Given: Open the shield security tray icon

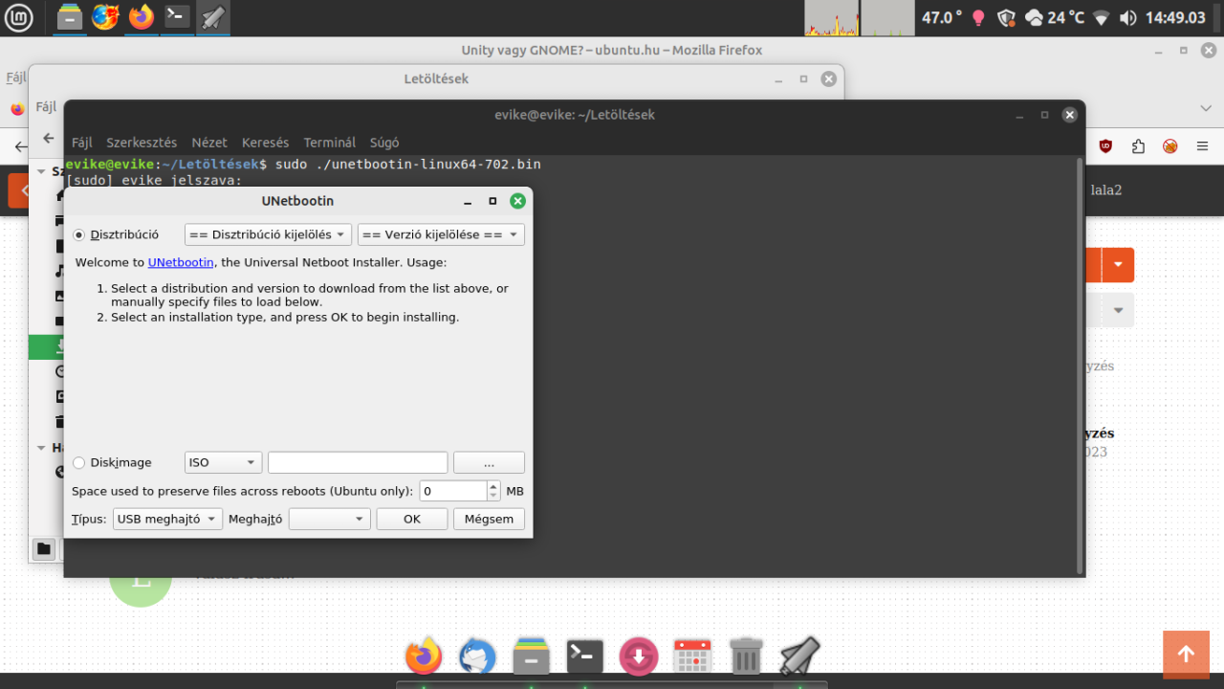Looking at the screenshot, I should coord(1005,17).
